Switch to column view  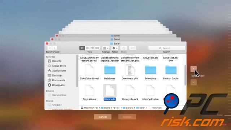[x=92, y=48]
